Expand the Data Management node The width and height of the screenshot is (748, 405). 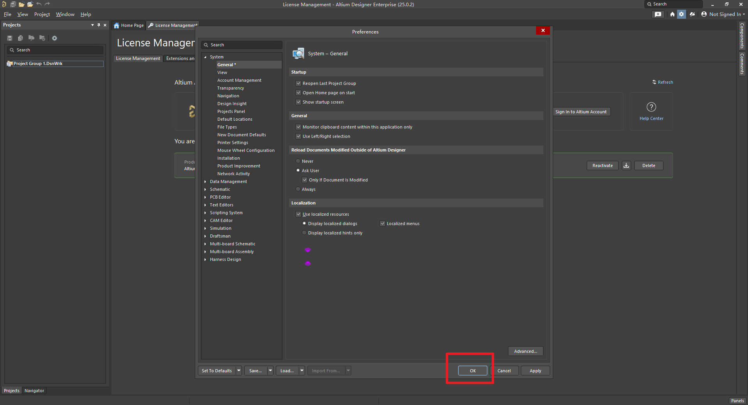(x=205, y=181)
